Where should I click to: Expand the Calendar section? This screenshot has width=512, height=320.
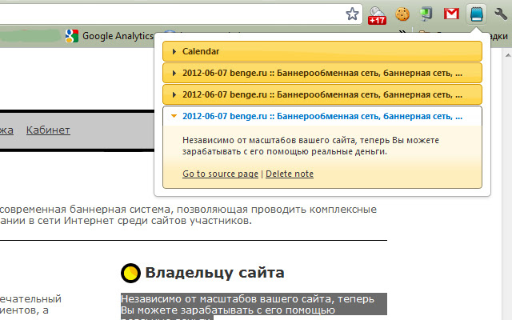[322, 51]
